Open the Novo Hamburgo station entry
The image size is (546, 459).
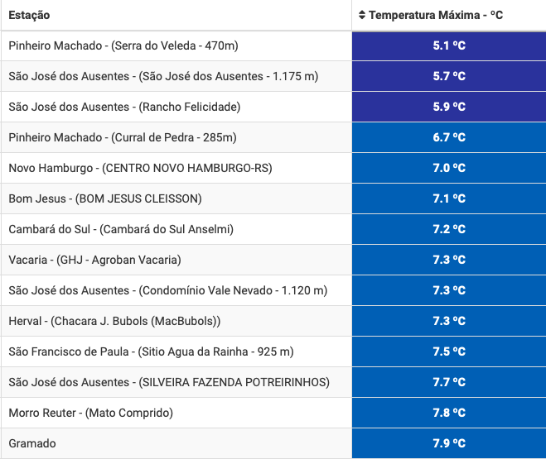point(140,168)
